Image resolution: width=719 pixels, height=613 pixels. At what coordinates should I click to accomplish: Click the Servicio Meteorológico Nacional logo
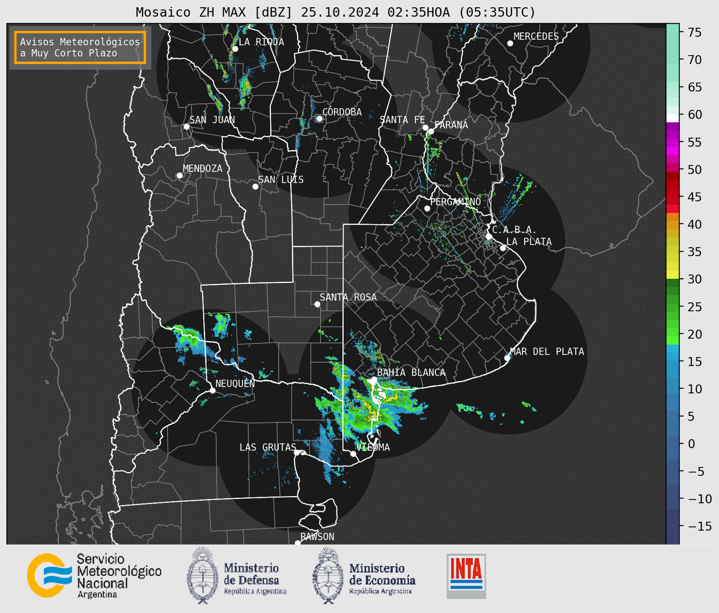(x=94, y=576)
